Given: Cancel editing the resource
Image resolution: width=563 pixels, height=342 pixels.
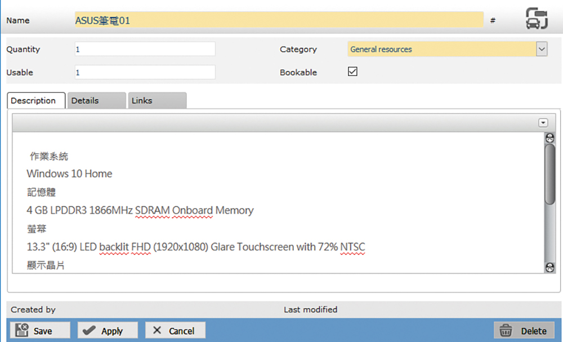Looking at the screenshot, I should point(175,330).
